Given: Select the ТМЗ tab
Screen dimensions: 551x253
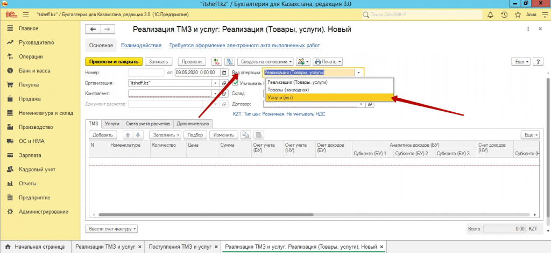Looking at the screenshot, I should (x=94, y=124).
